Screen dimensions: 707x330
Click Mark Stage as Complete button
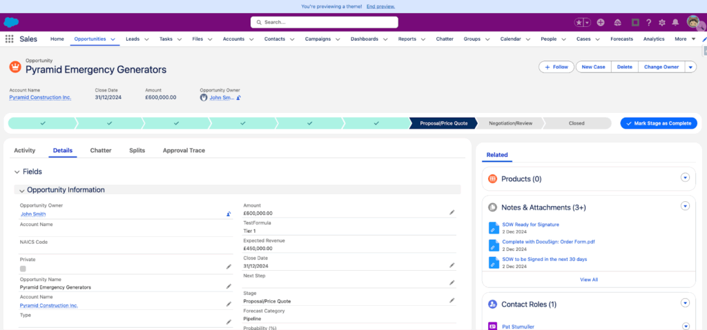659,123
